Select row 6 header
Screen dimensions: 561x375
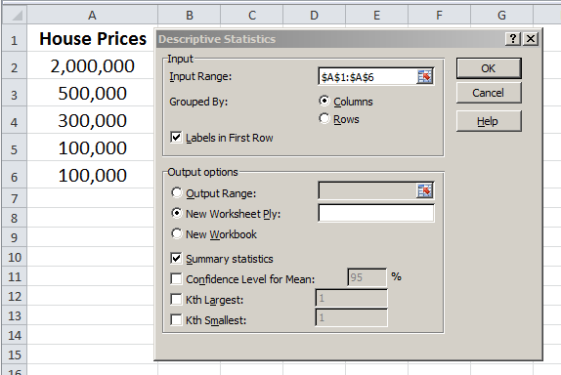[15, 175]
